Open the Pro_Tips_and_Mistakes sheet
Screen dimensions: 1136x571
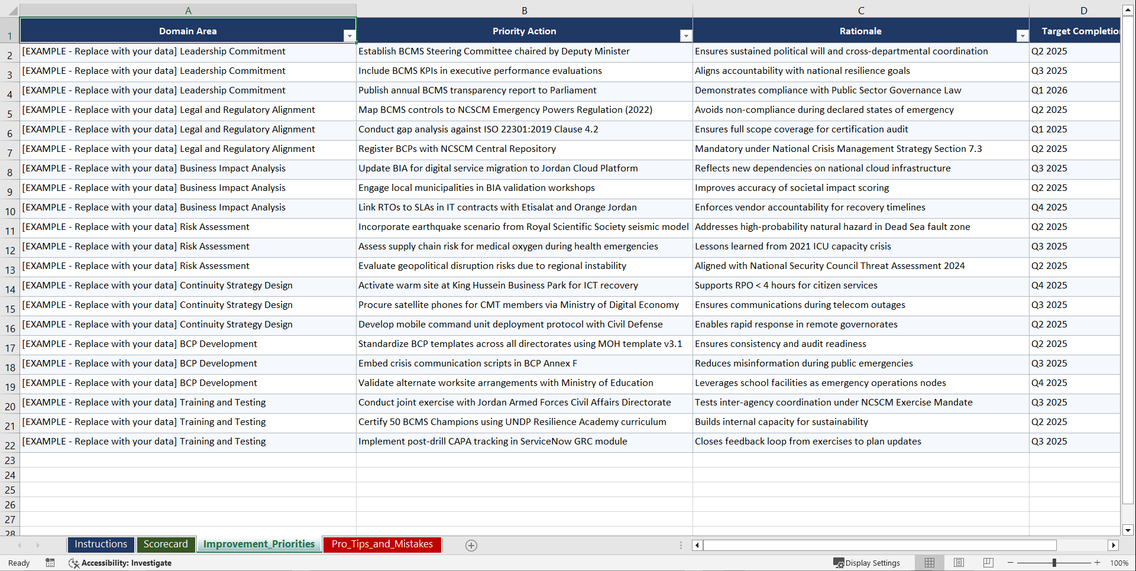pyautogui.click(x=382, y=544)
